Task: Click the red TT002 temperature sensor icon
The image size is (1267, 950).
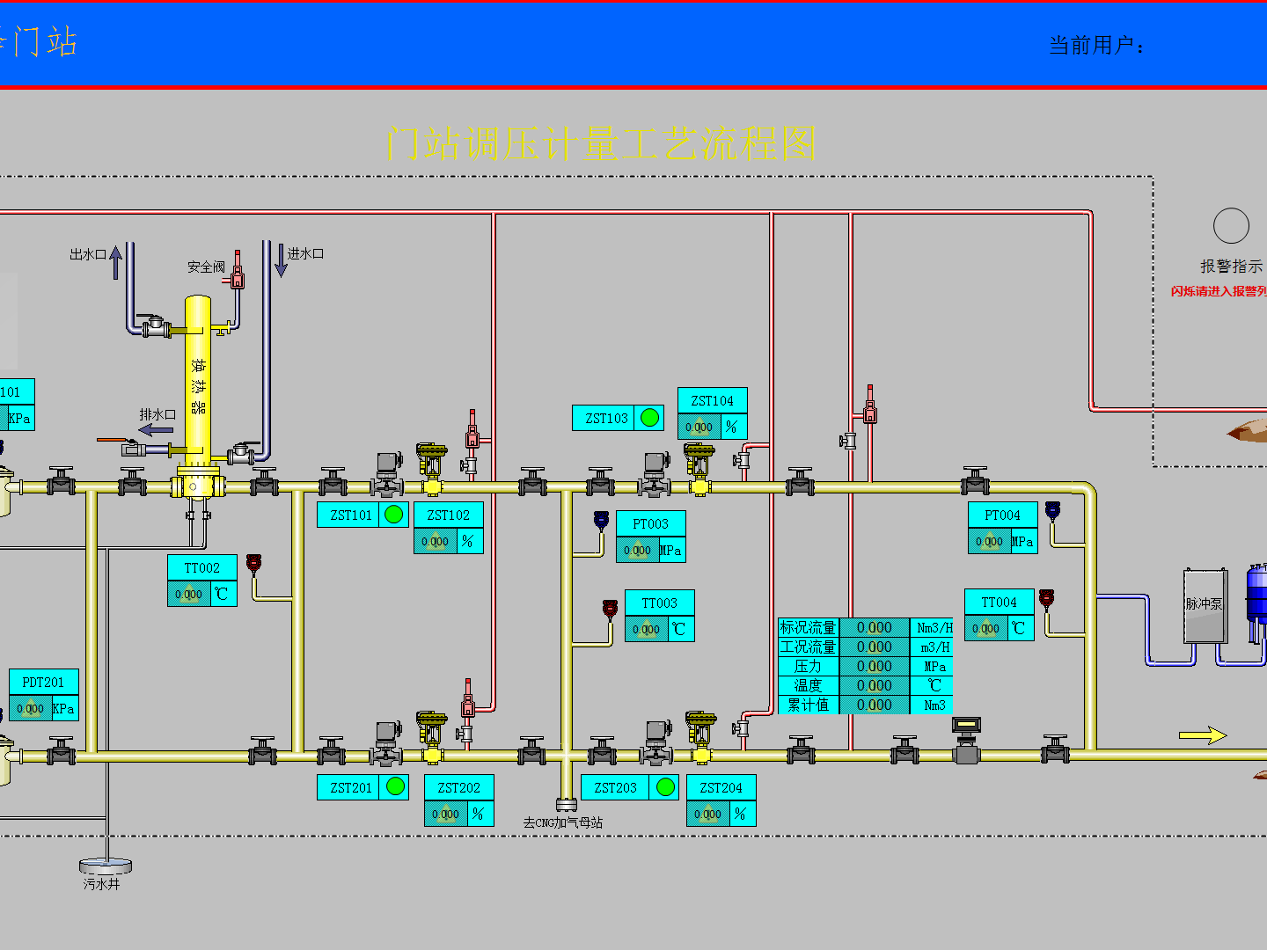Action: click(254, 563)
